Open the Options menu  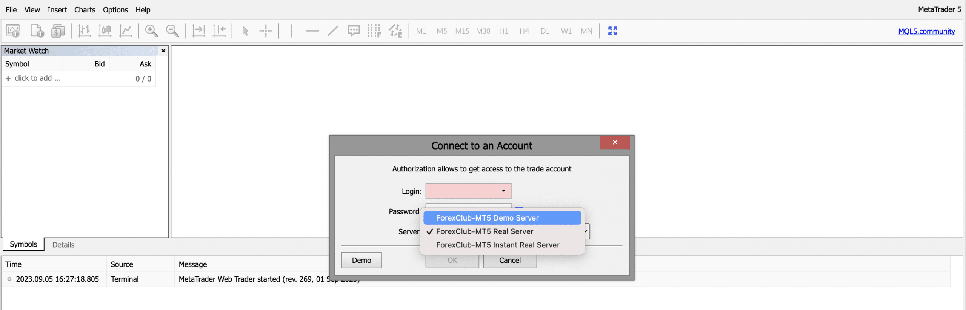coord(115,10)
